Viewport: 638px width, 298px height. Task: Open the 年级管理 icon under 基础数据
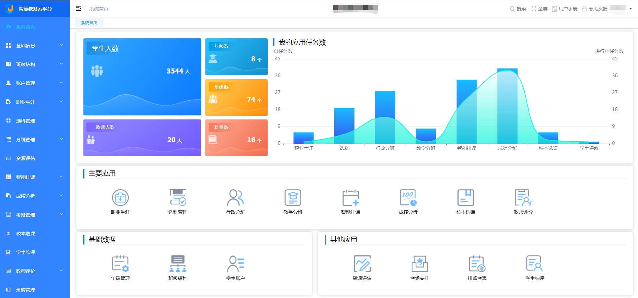[x=120, y=264]
